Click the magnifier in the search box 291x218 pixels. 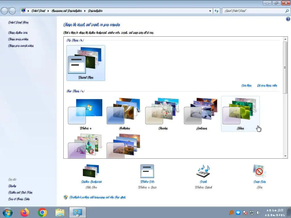[x=287, y=11]
